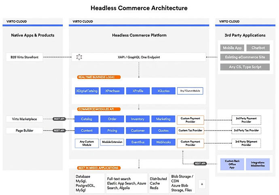279x195 pixels.
Task: Select the Marketing module
Action: (x=163, y=119)
